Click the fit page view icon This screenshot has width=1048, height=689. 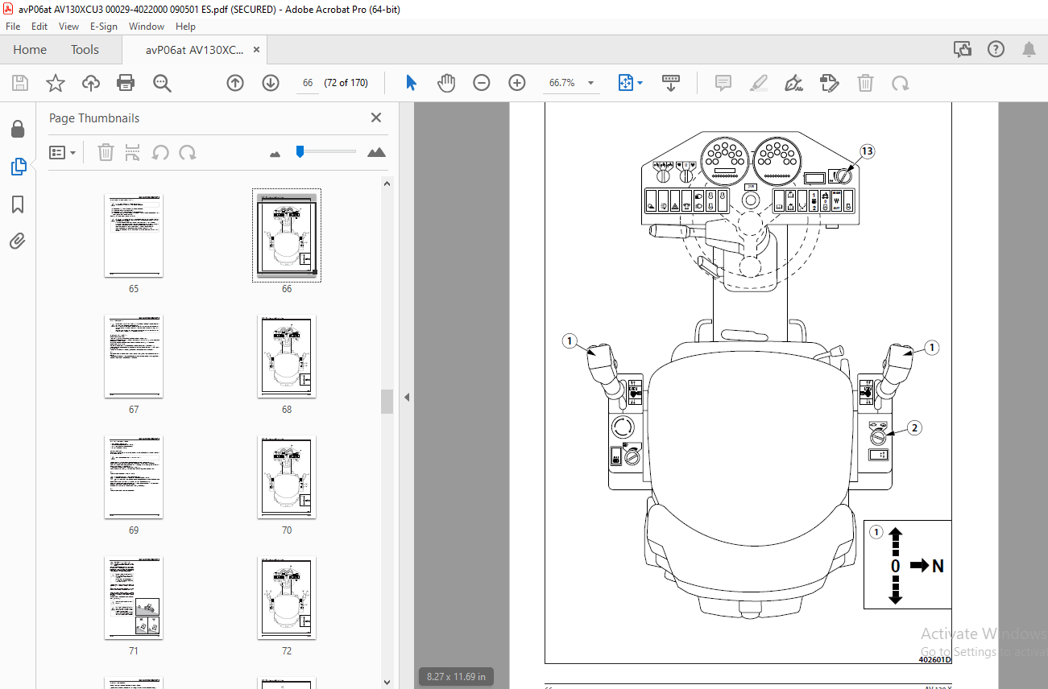[x=626, y=83]
